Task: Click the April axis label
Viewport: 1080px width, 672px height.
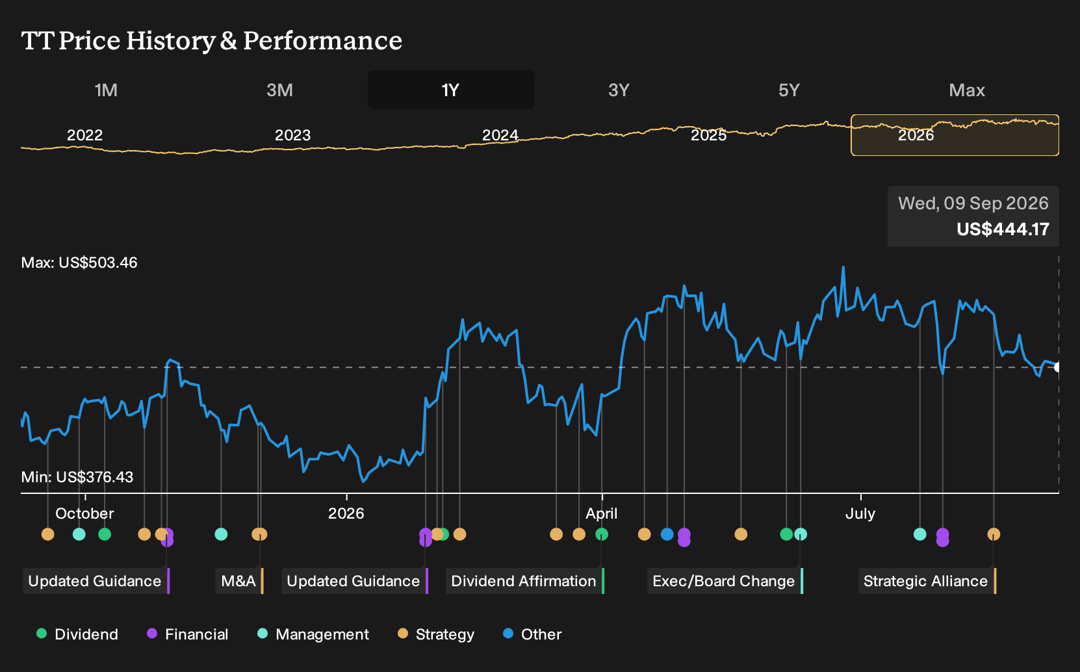Action: 602,513
